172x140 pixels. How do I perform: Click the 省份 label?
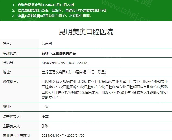(x=7, y=43)
